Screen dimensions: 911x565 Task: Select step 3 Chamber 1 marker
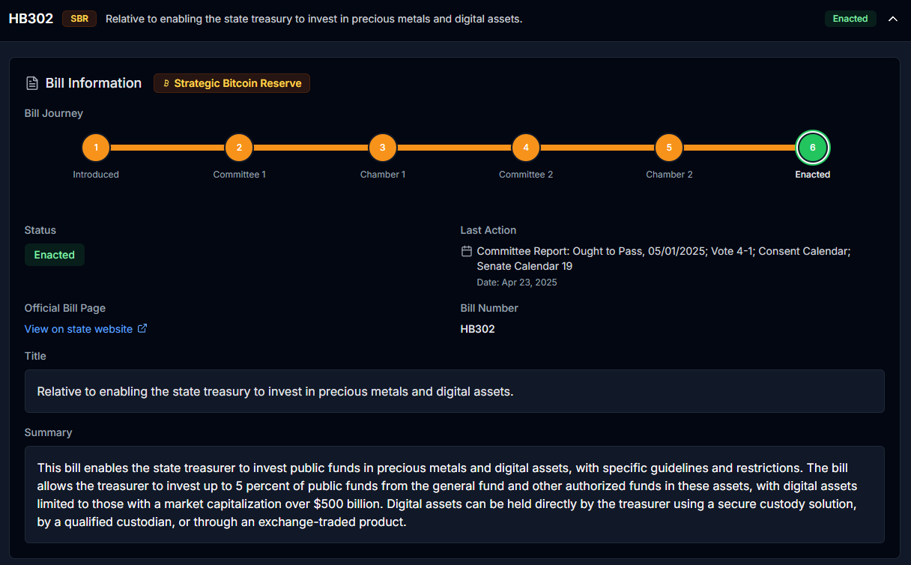point(383,148)
